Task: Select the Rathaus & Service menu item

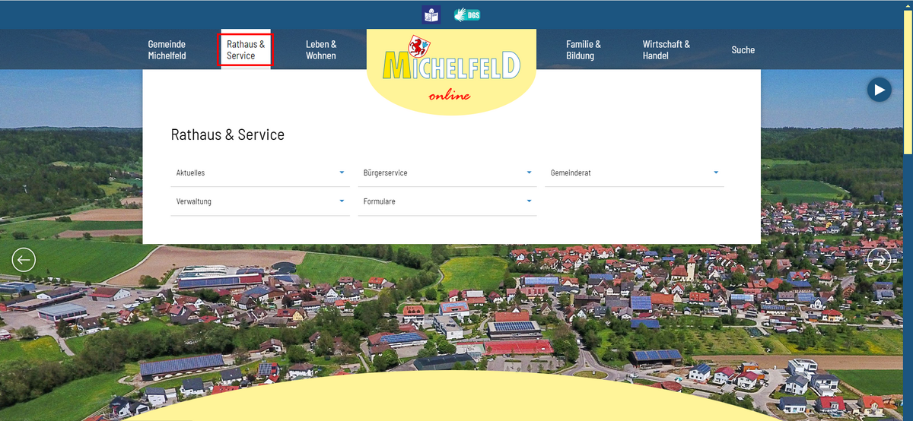Action: [x=246, y=50]
